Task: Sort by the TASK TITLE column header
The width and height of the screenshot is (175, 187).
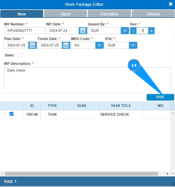Action: [x=121, y=106]
